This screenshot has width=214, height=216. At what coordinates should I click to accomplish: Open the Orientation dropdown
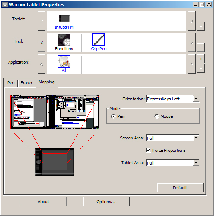pyautogui.click(x=196, y=99)
